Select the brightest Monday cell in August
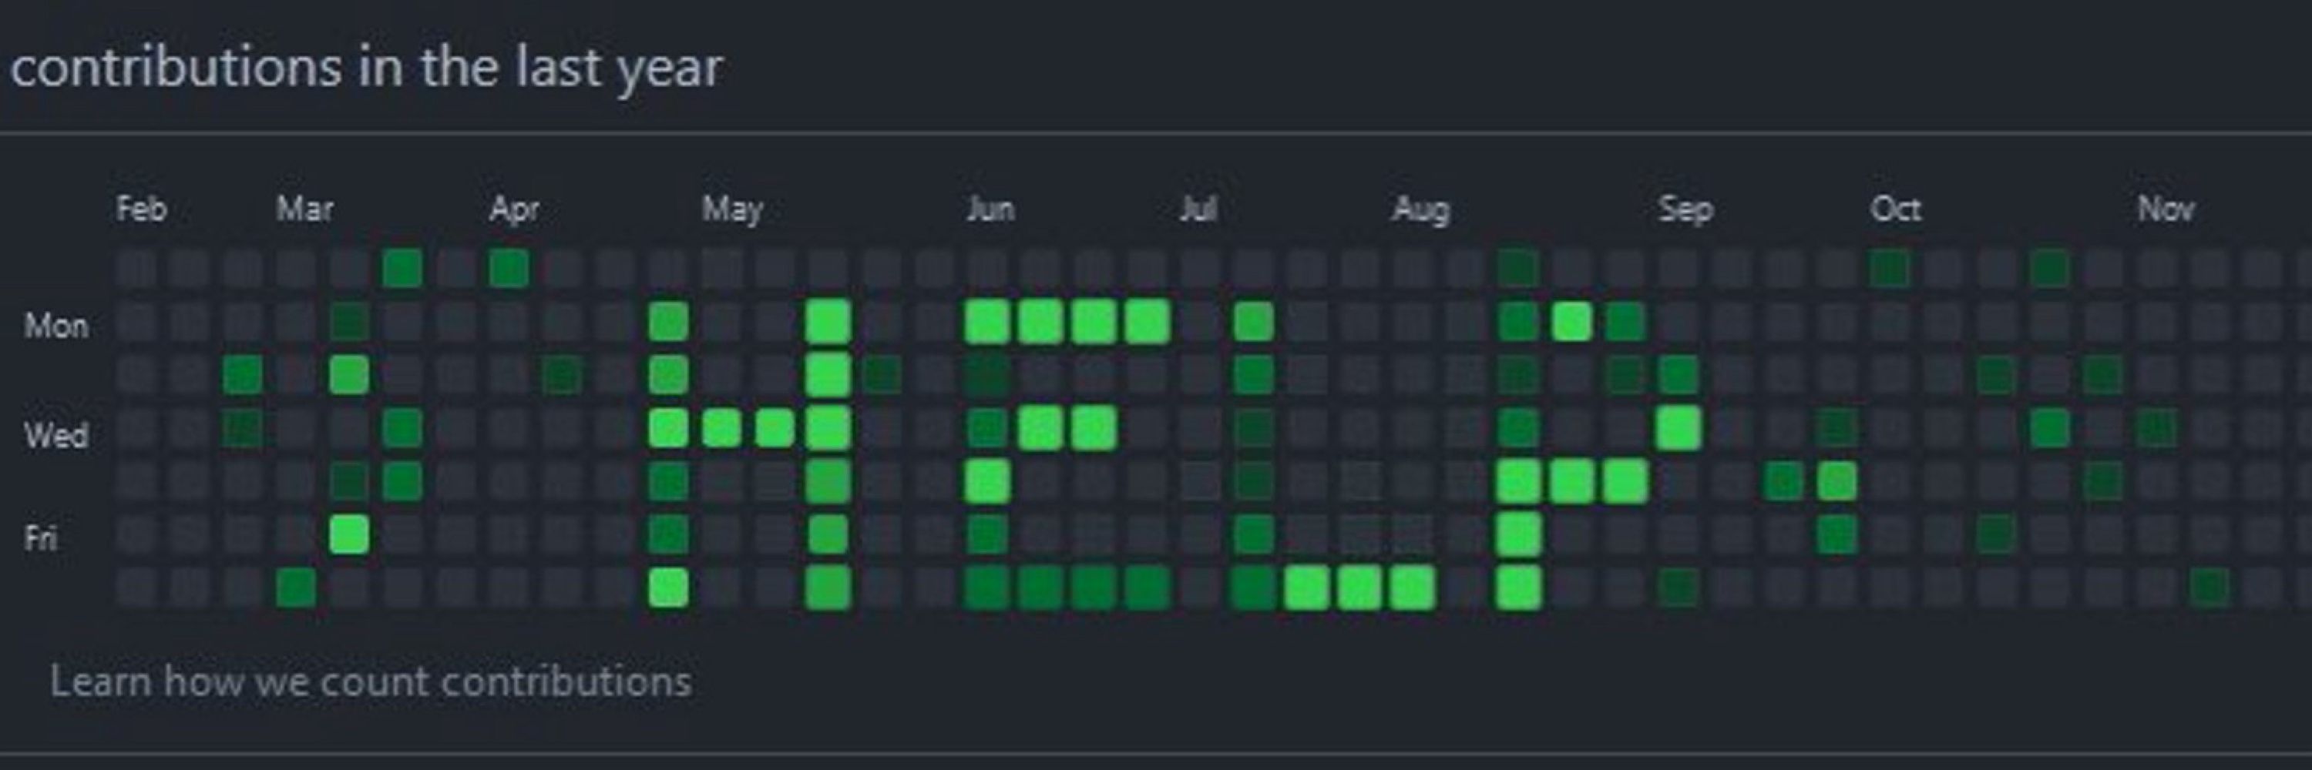The image size is (2312, 770). pyautogui.click(x=1571, y=322)
